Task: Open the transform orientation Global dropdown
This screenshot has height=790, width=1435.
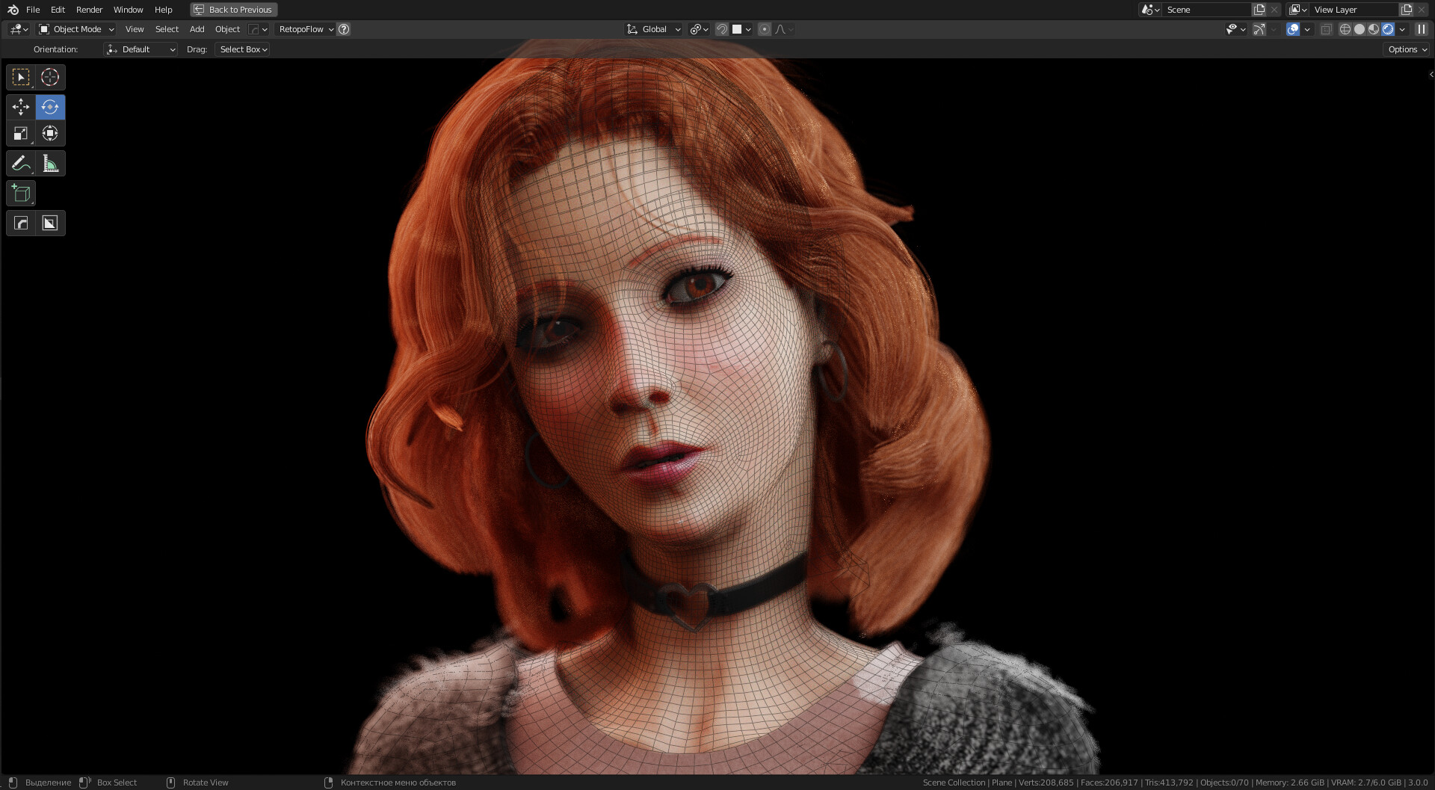Action: click(x=652, y=29)
